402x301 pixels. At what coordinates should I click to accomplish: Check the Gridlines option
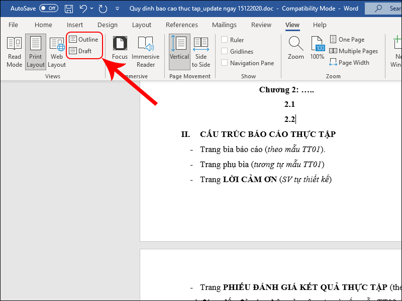click(225, 52)
